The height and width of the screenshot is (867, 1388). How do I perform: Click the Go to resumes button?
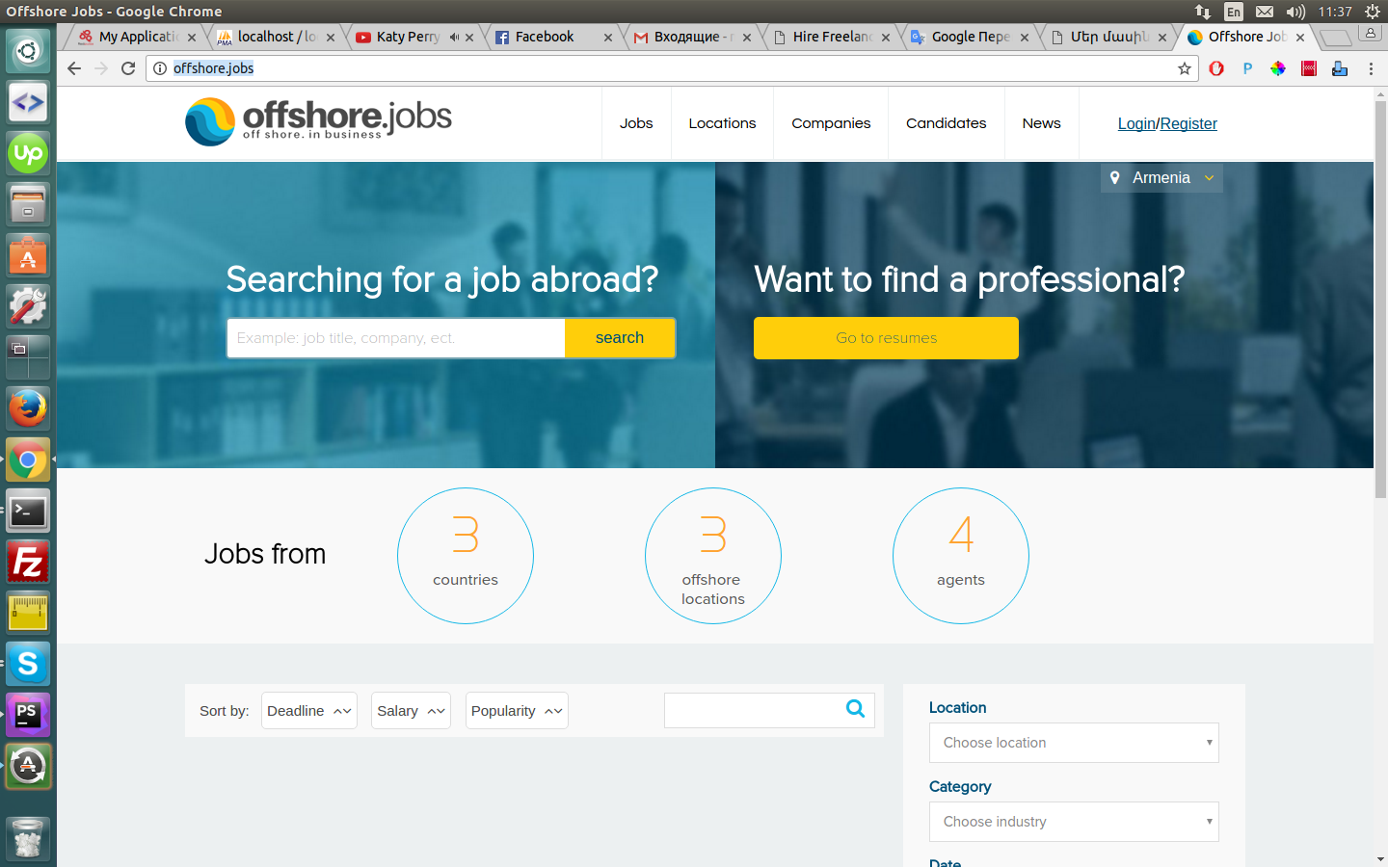[x=886, y=338]
